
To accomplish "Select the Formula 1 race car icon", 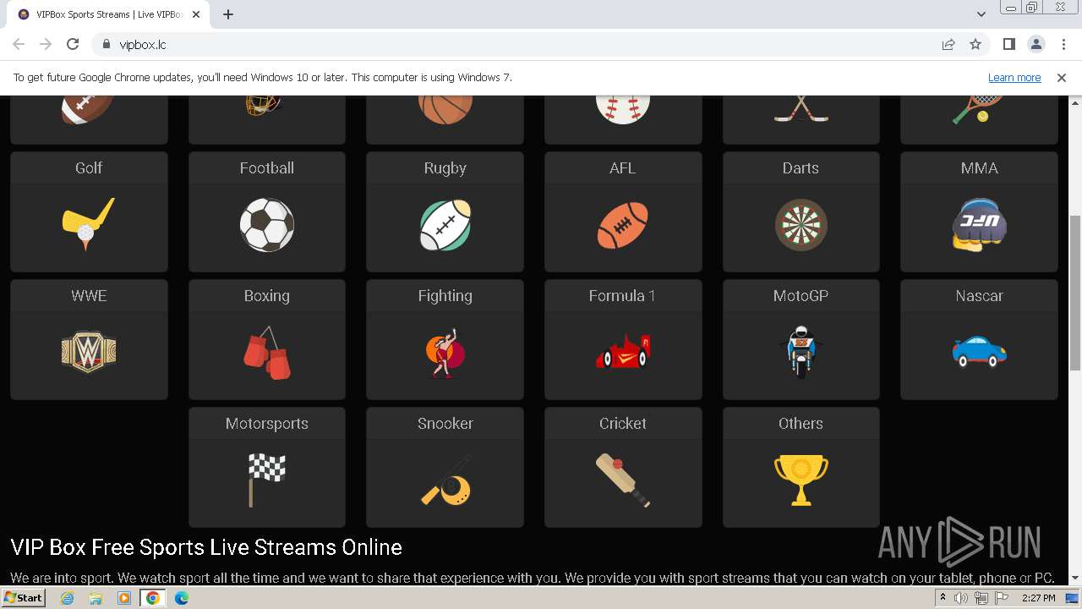I will 623,352.
